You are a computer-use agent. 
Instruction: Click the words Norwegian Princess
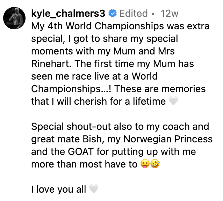pyautogui.click(x=168, y=139)
